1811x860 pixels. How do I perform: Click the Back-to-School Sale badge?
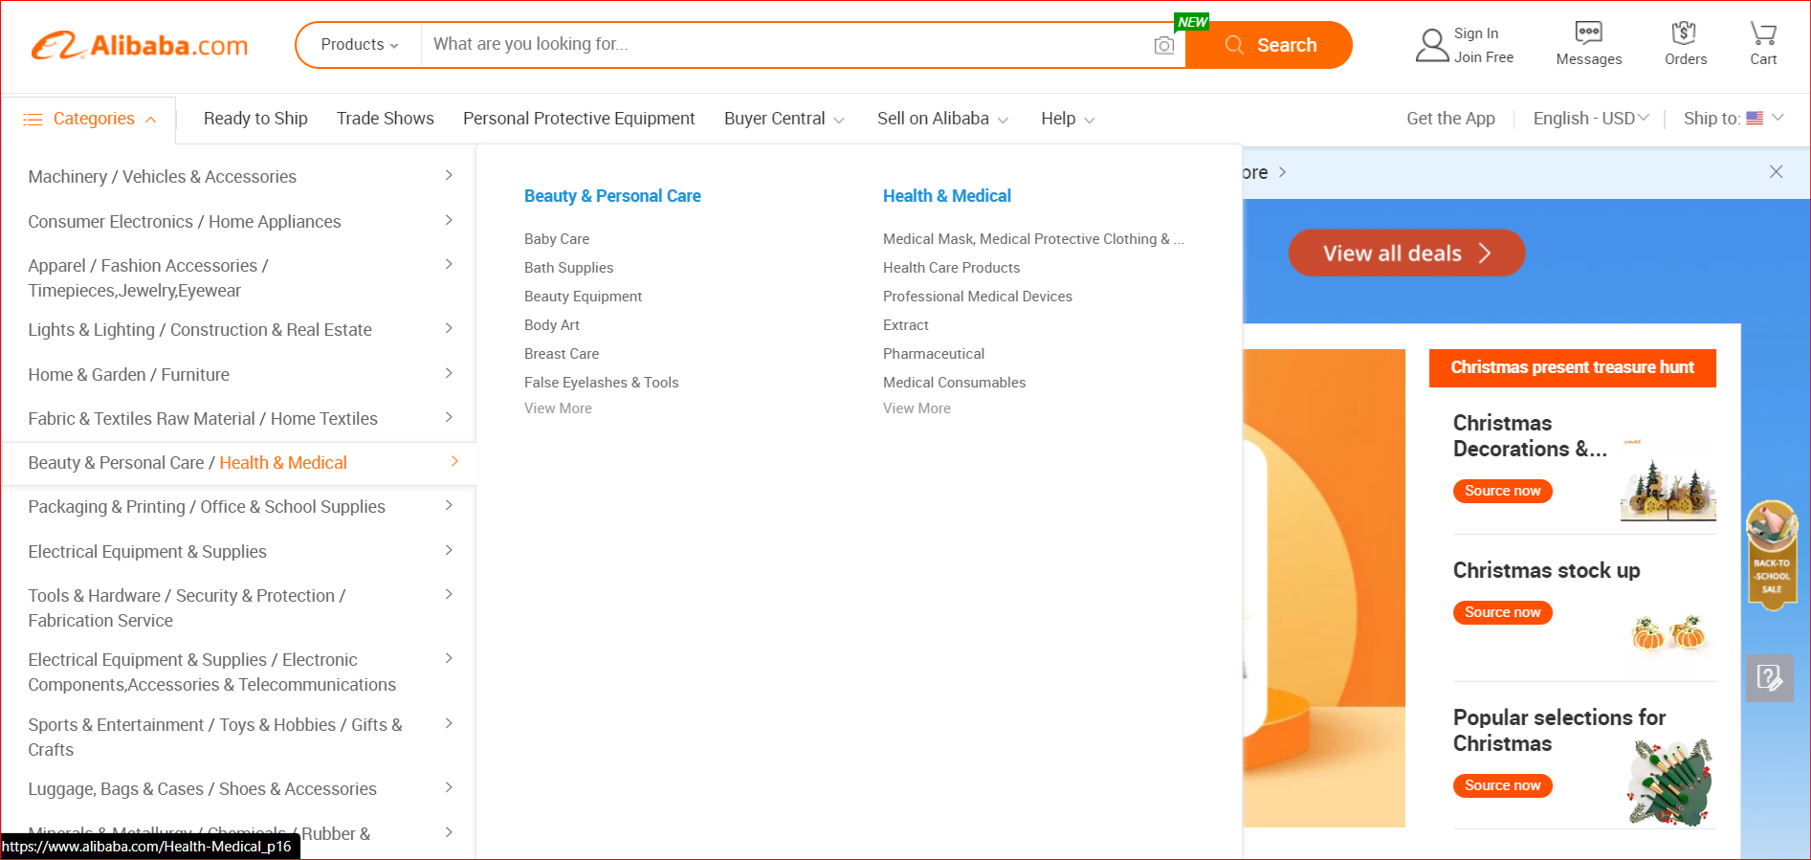pos(1771,555)
